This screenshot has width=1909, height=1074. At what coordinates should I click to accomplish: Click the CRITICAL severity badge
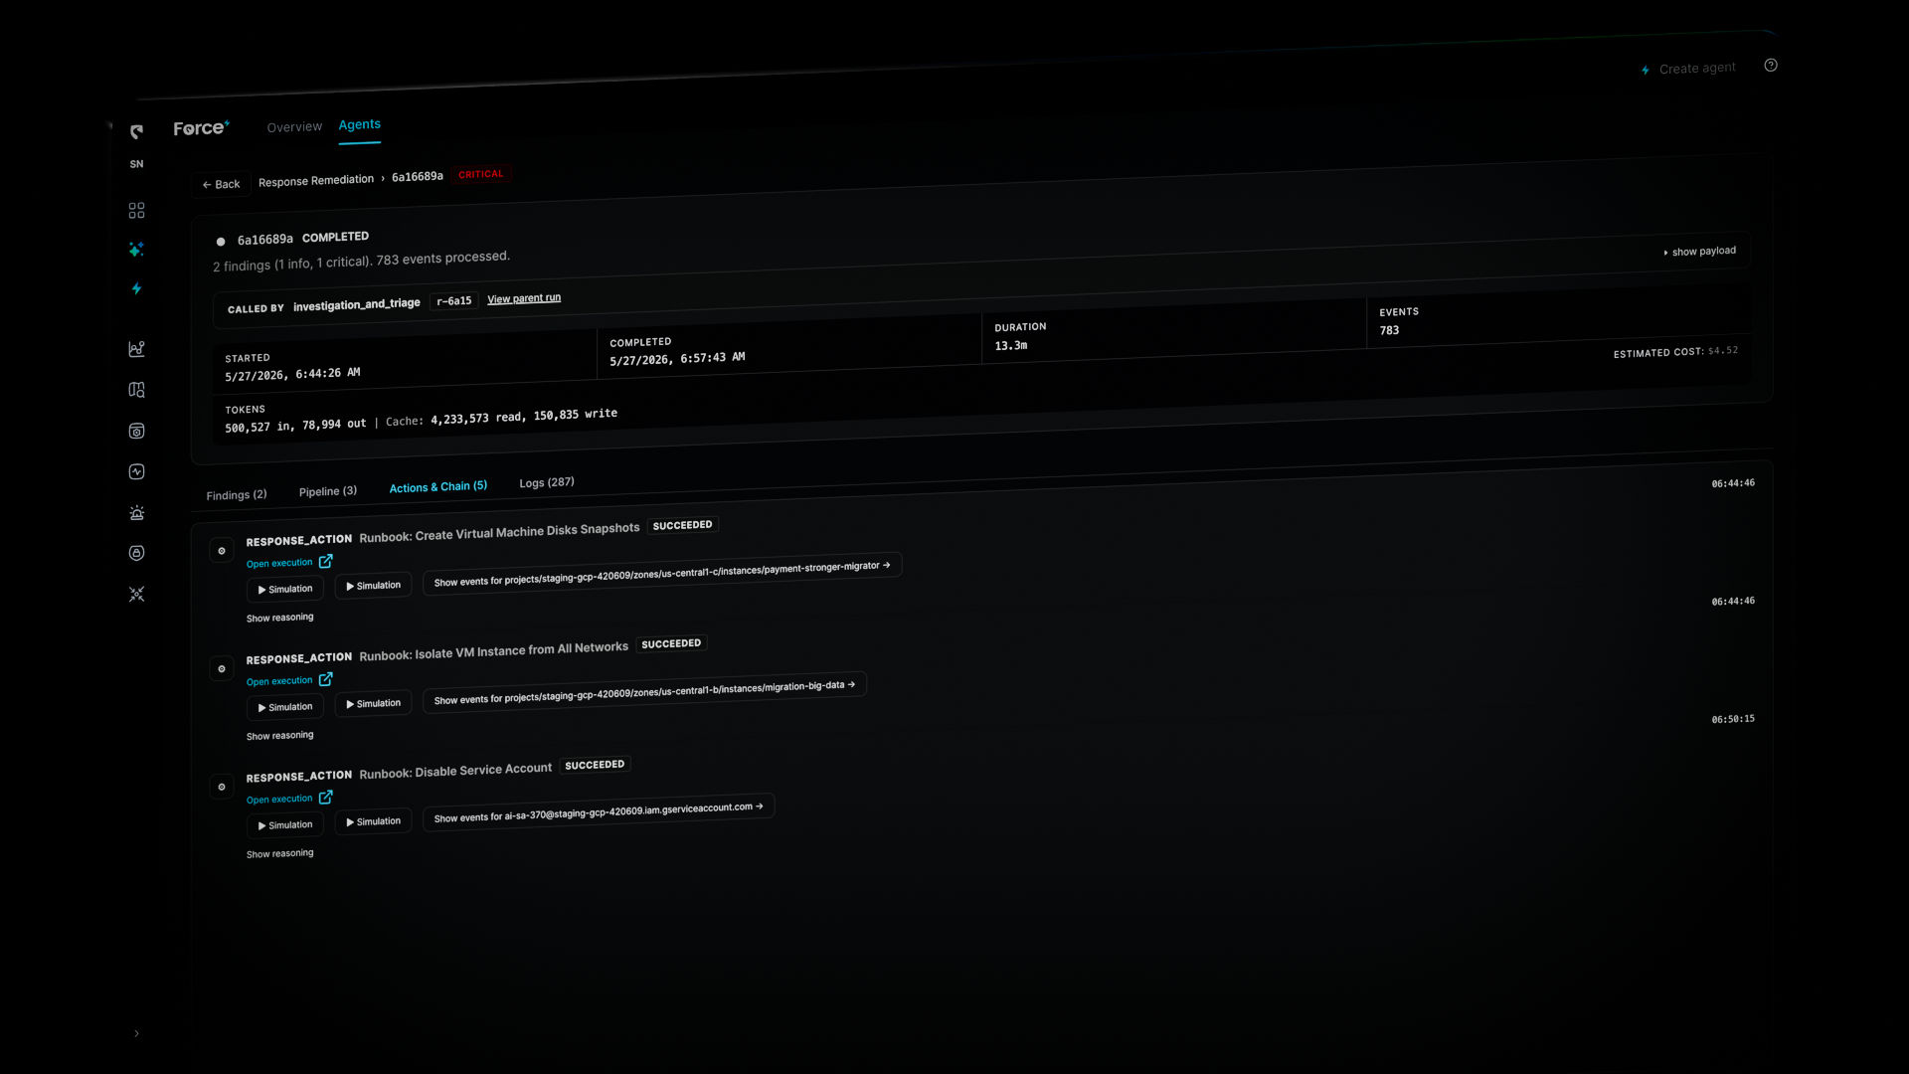click(481, 174)
